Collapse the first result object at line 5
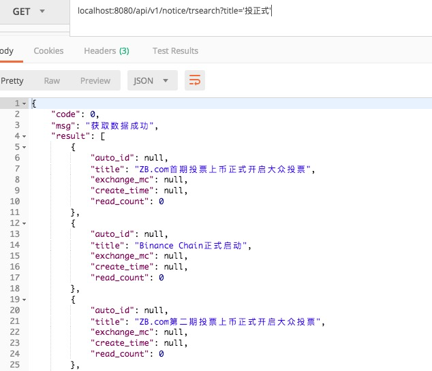432x371 pixels. click(25, 147)
